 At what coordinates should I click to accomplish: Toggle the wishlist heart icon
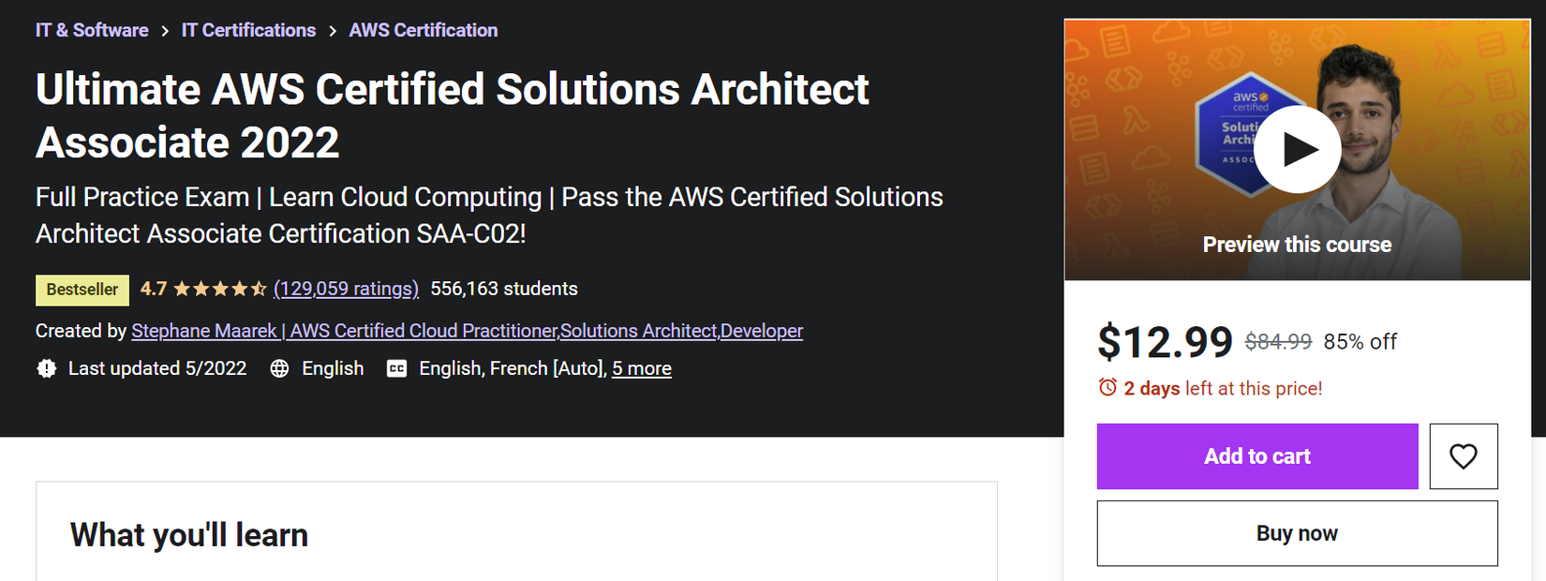[1463, 456]
